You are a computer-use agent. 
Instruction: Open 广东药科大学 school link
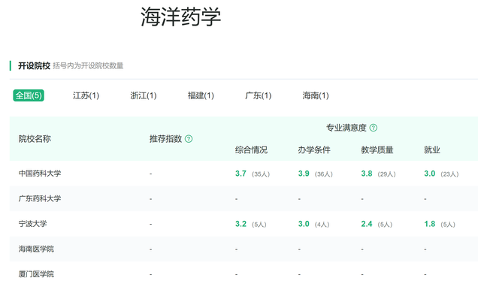coord(40,198)
